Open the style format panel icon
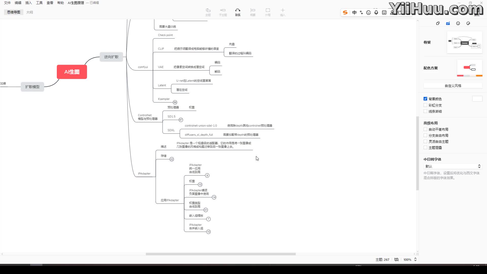Screen dimensions: 487x274 coord(438,23)
